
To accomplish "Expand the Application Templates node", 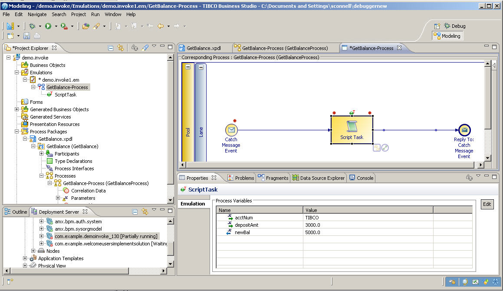I will pos(25,258).
